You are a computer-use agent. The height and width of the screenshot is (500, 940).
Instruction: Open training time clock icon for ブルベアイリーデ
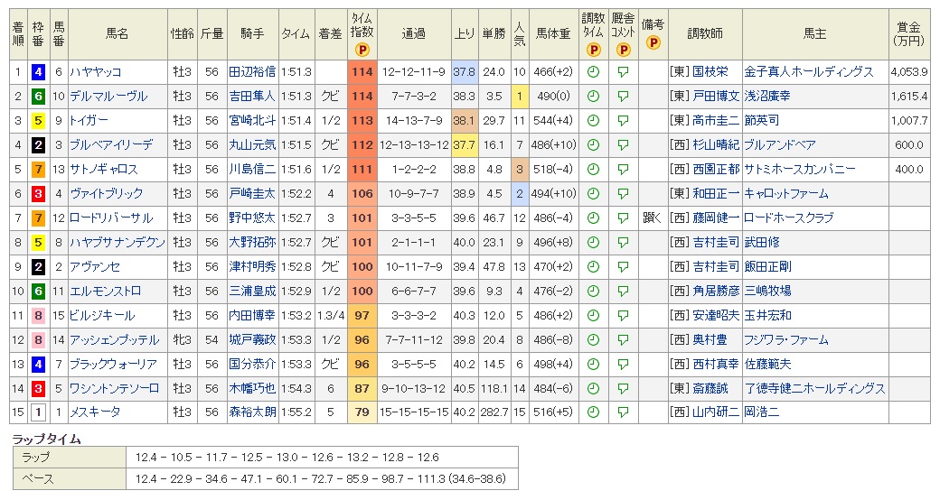coord(593,145)
